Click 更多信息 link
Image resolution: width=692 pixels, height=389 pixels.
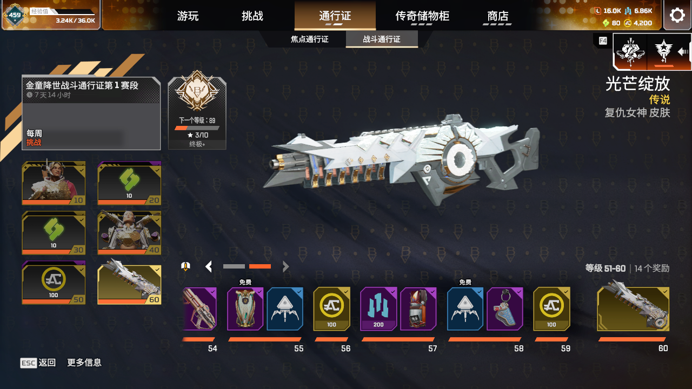click(x=84, y=363)
